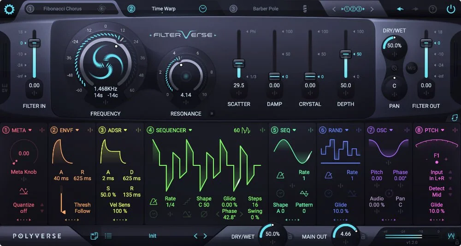Click the barber pole icon

(305, 9)
